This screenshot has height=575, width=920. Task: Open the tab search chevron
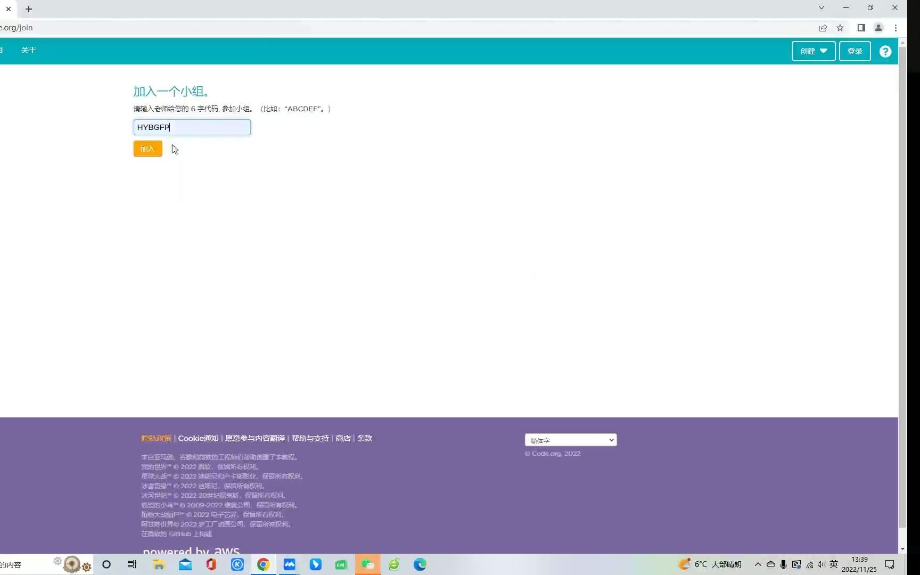(822, 7)
